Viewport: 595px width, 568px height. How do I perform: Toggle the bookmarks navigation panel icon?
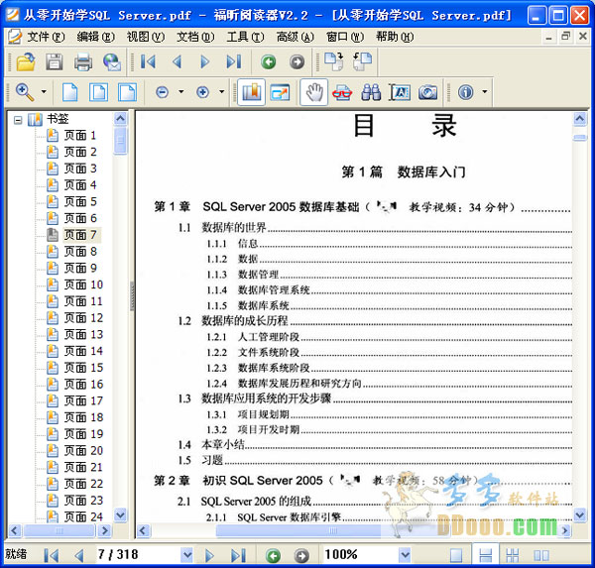tap(251, 92)
